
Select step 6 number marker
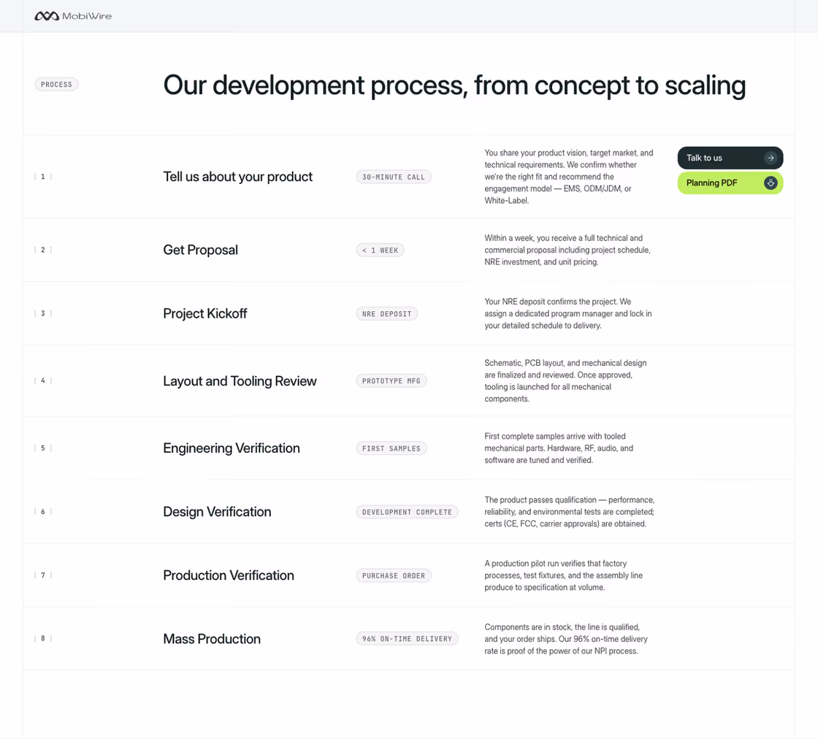pyautogui.click(x=43, y=512)
